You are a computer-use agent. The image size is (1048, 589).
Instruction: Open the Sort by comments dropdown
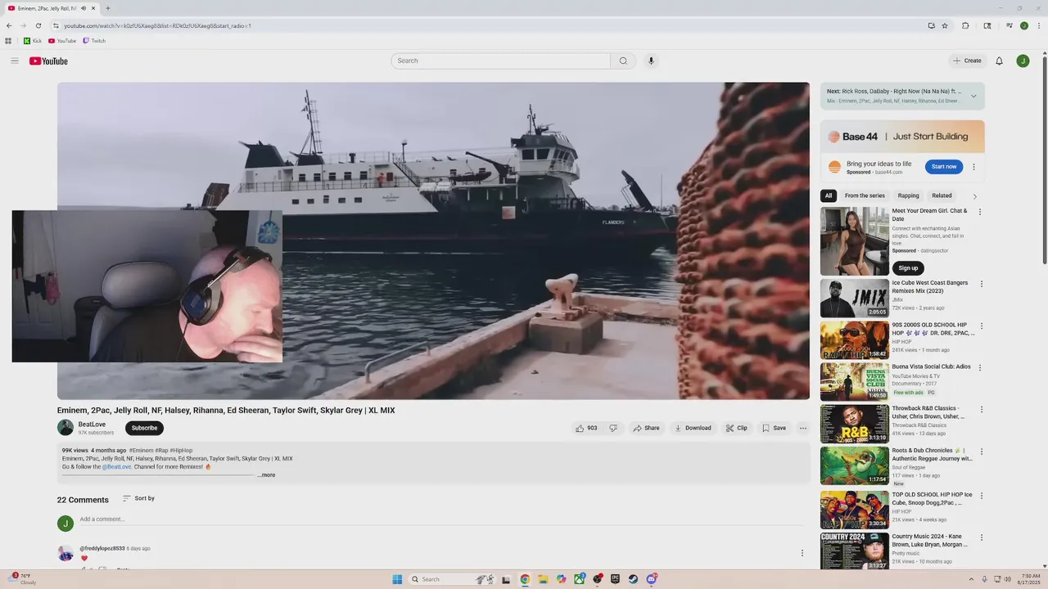point(138,498)
